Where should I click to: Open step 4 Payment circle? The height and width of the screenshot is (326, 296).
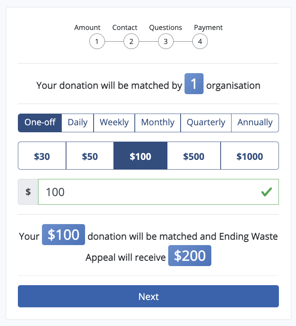coord(200,42)
